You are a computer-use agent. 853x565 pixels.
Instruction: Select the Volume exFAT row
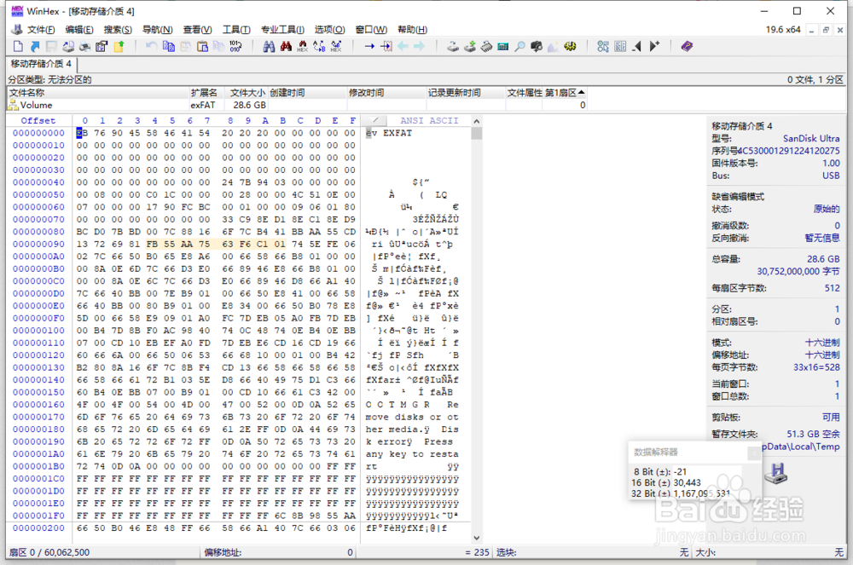point(297,105)
